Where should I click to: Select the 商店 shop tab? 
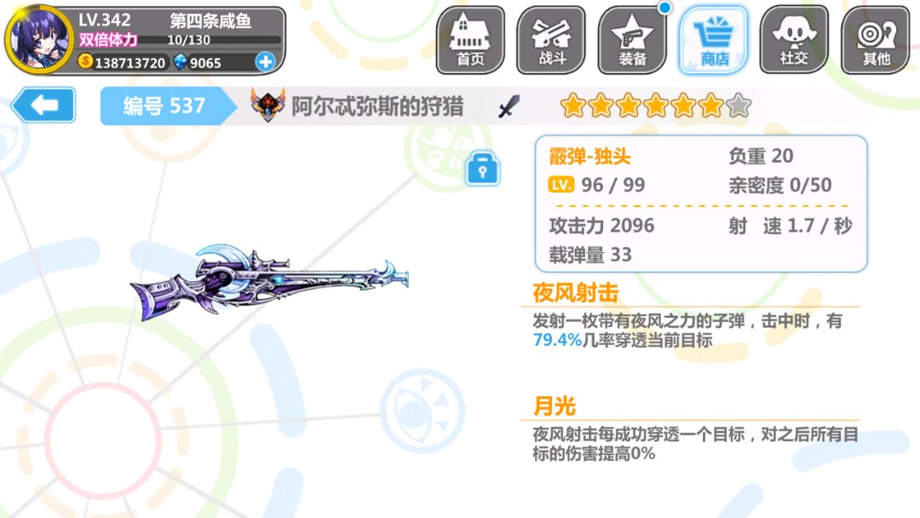714,40
